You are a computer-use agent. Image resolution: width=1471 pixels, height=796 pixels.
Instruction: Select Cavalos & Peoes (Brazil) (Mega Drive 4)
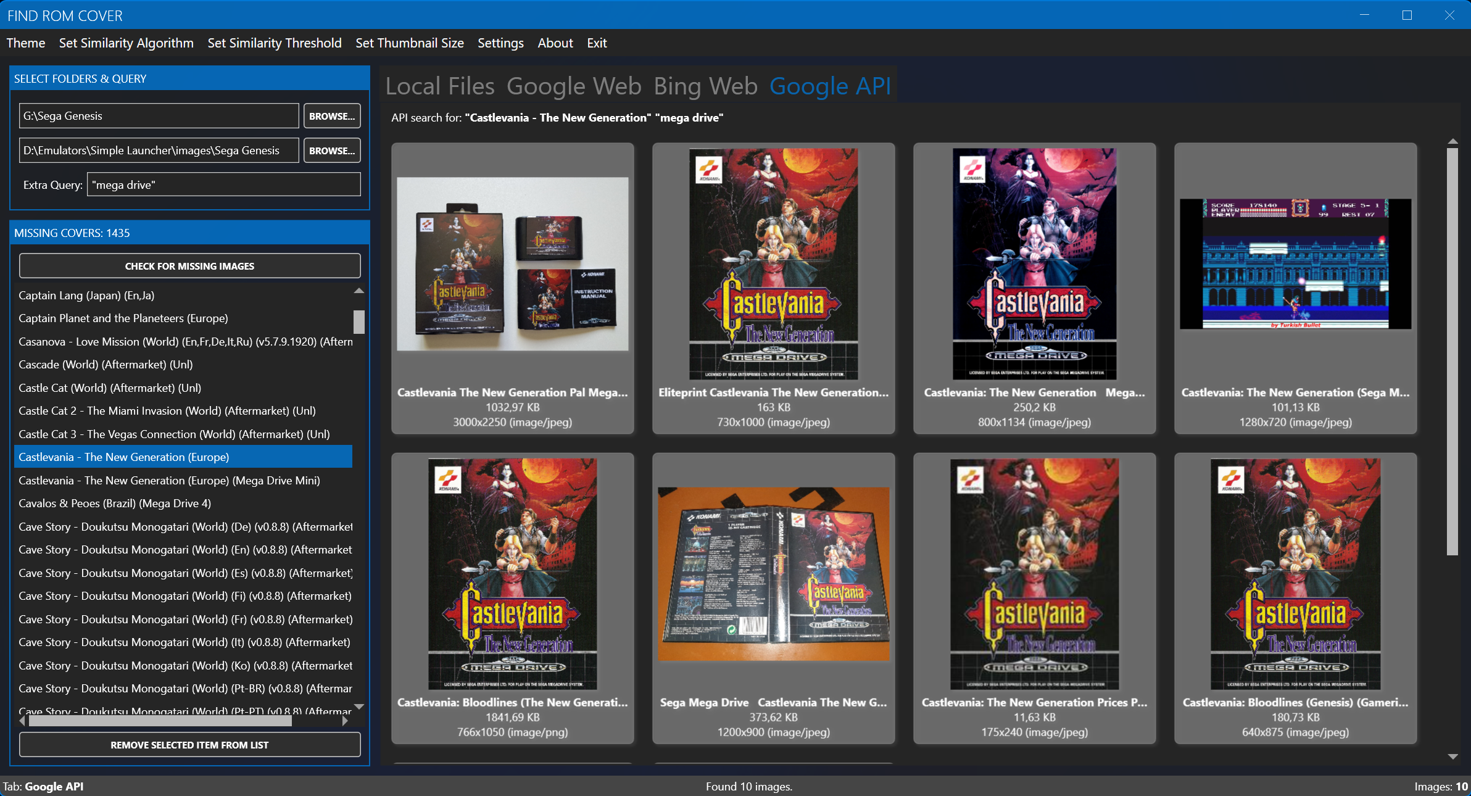pyautogui.click(x=183, y=504)
